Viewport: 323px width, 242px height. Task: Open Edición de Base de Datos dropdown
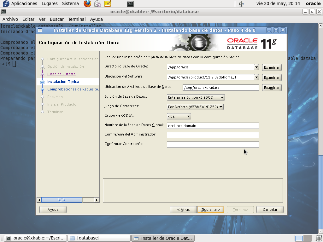tap(196, 97)
